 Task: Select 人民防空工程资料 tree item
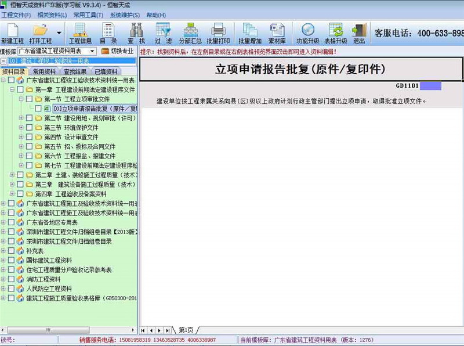point(49,289)
